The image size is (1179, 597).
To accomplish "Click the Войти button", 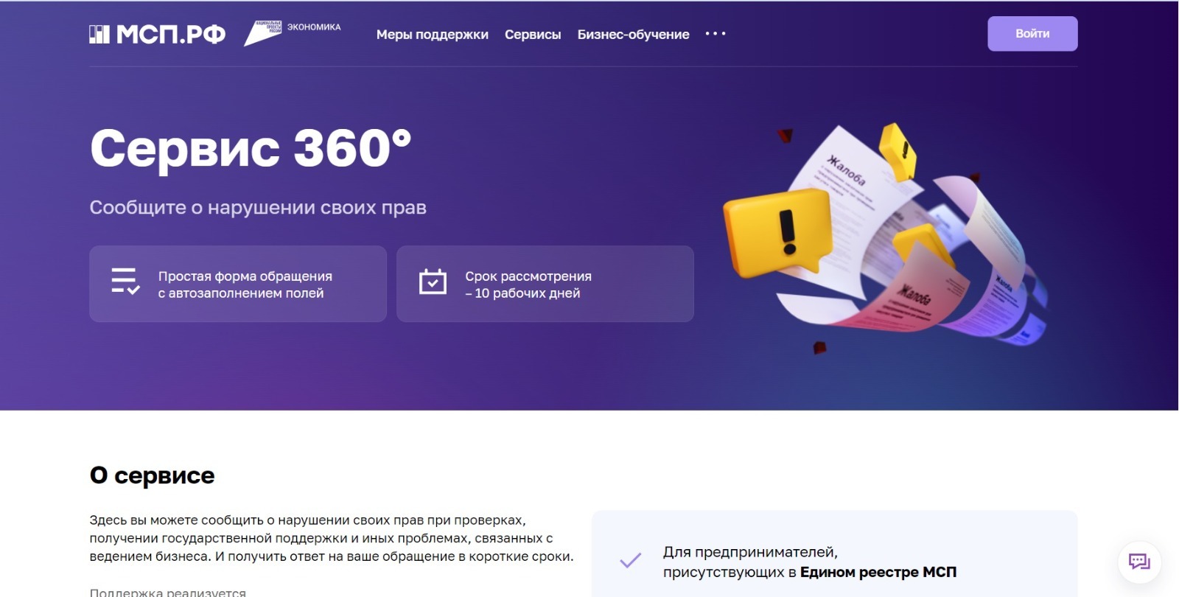I will 1032,34.
